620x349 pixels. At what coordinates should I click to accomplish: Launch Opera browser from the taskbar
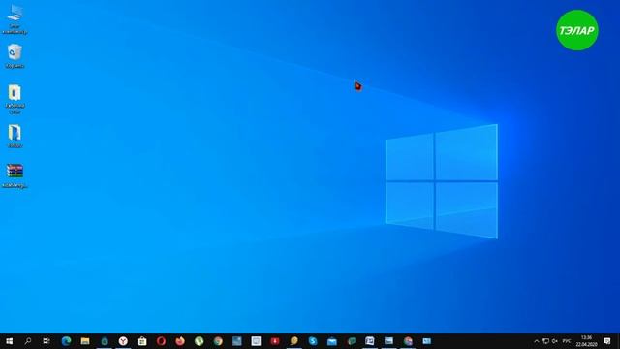point(161,341)
